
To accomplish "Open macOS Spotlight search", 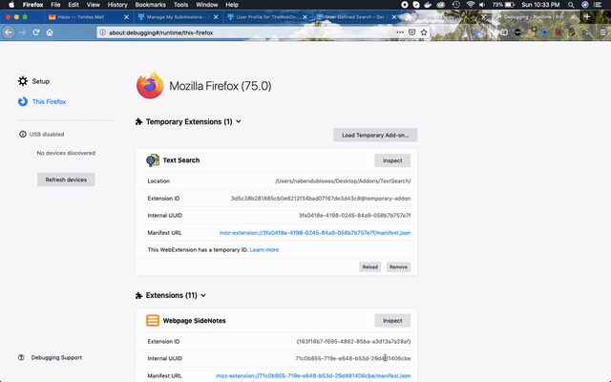I will click(x=571, y=5).
